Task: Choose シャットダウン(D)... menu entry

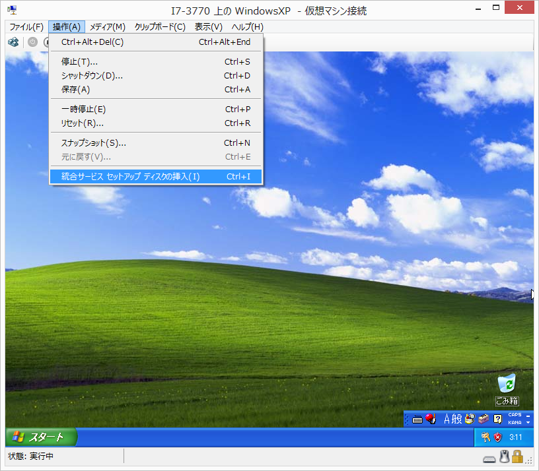Action: tap(156, 75)
